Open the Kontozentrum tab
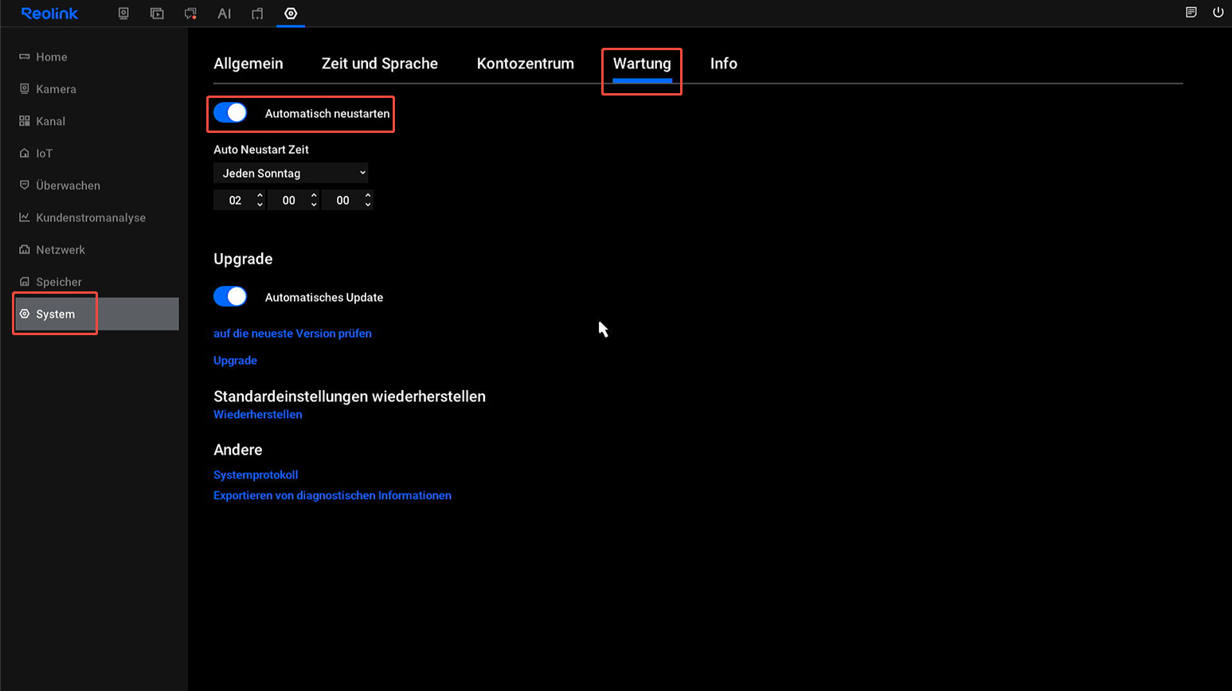Screen dimensions: 1232x691 (526, 64)
